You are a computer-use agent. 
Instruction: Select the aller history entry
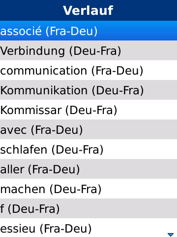(88, 169)
